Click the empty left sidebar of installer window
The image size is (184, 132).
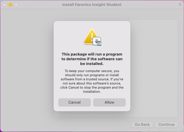pyautogui.click(x=27, y=68)
